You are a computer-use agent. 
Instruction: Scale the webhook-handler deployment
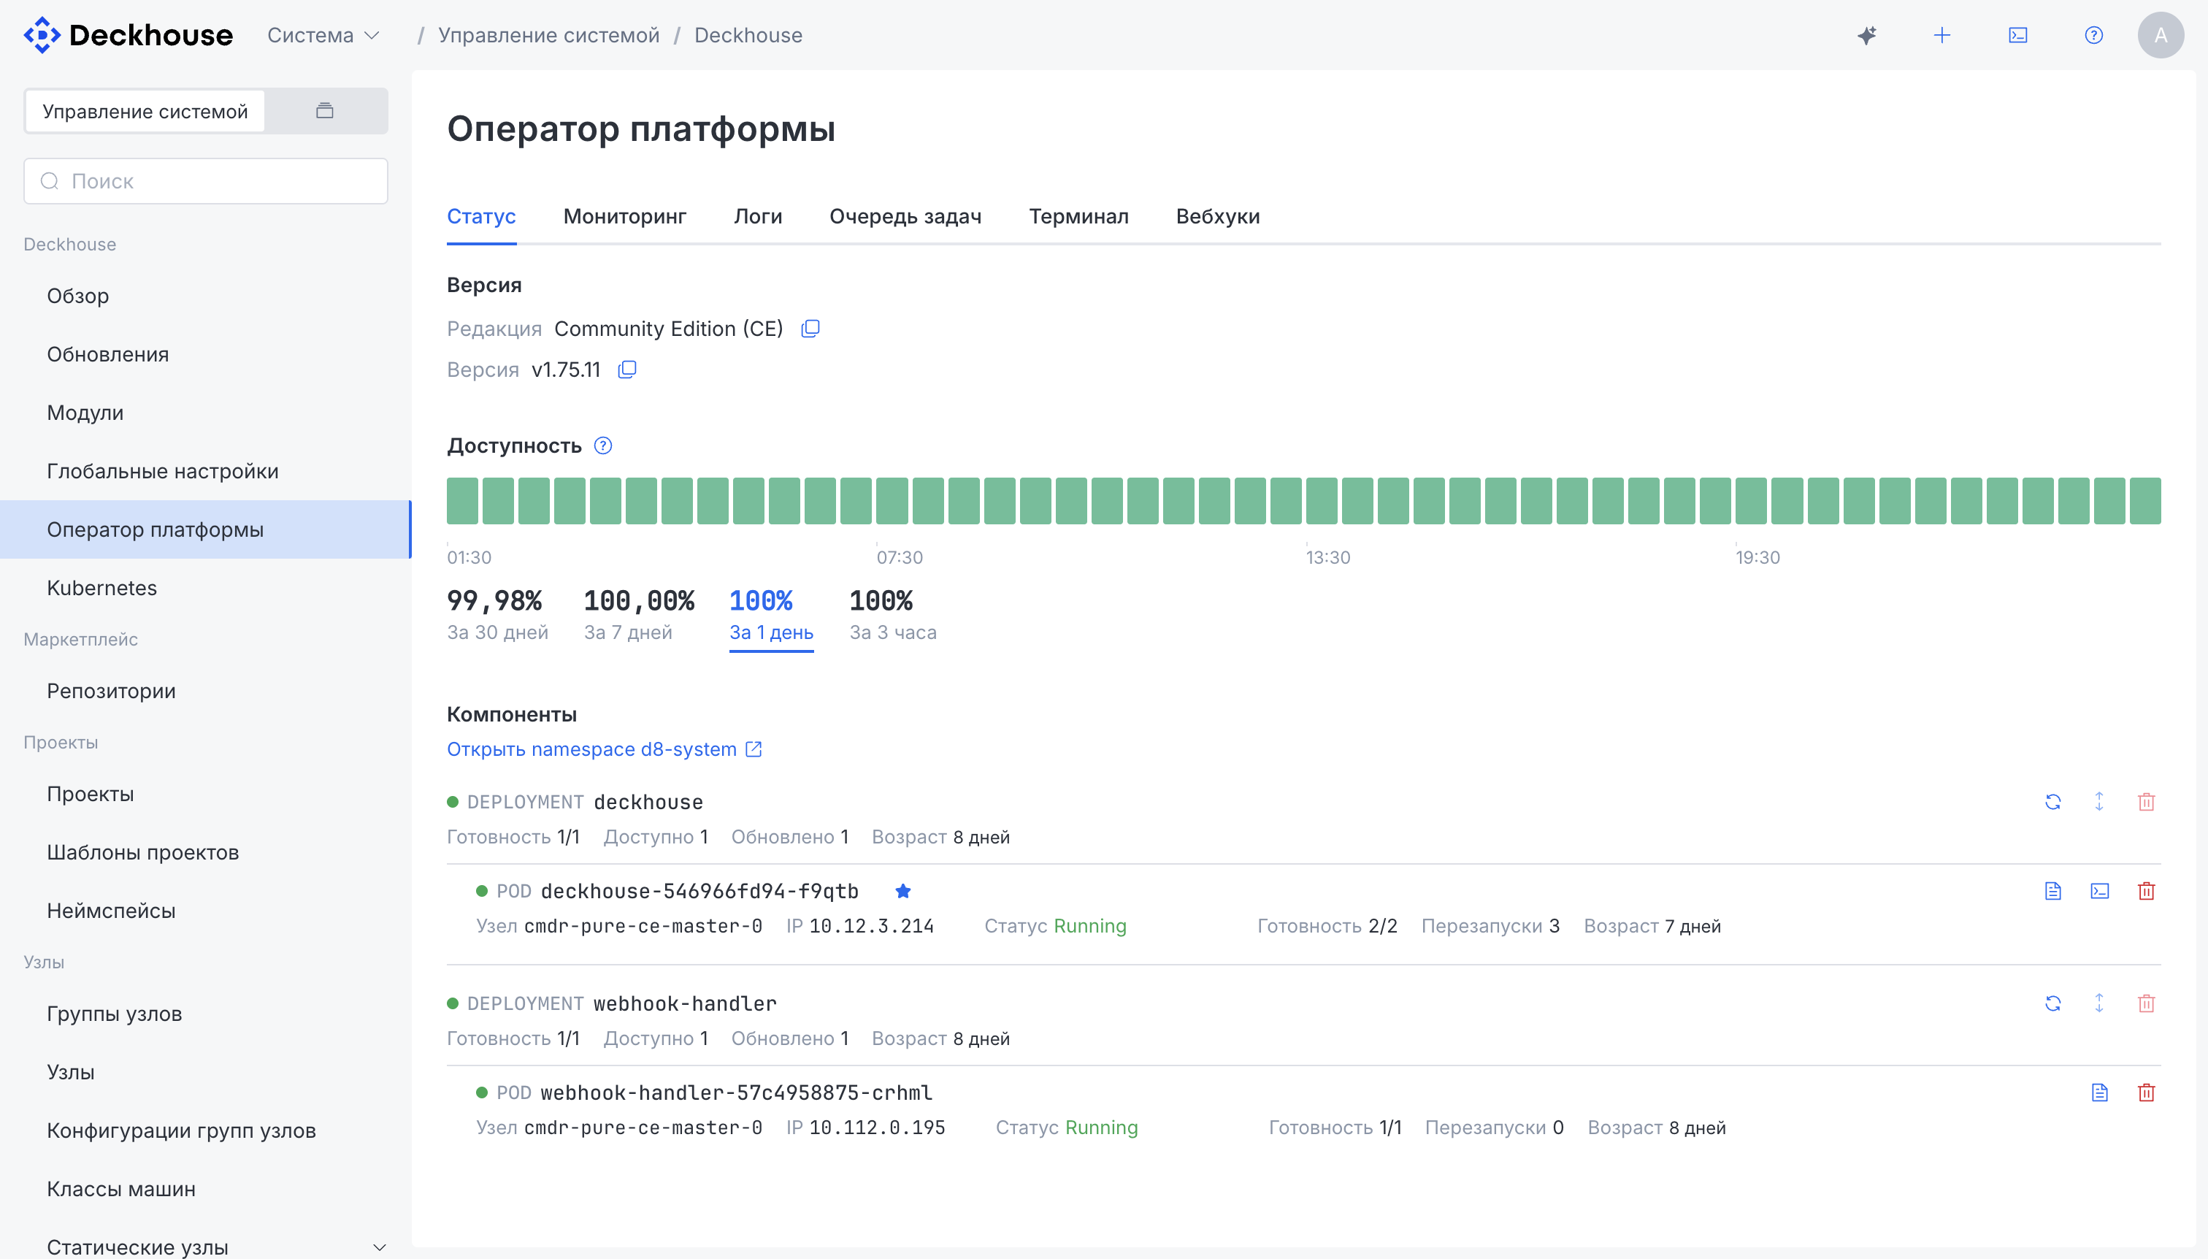tap(2099, 1003)
